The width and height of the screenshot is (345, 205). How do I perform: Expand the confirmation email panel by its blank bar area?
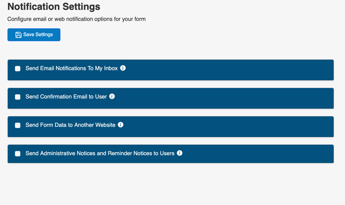click(x=239, y=98)
